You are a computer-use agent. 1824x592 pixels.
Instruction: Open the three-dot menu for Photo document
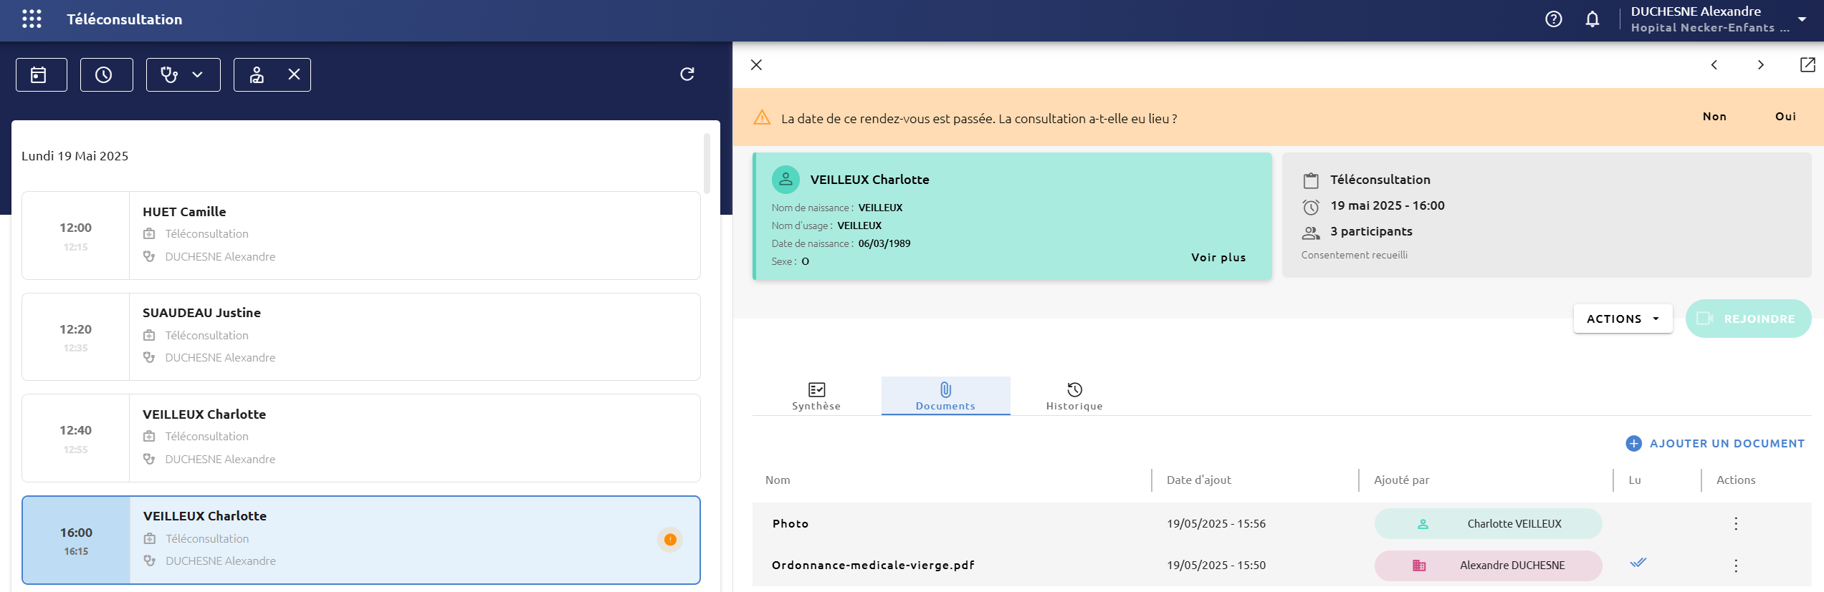(1735, 524)
